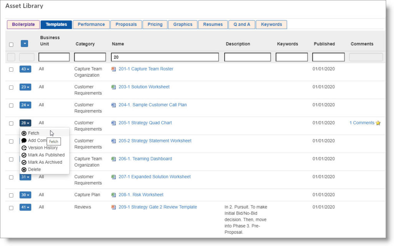Open the 23 action dropdown
Screen dimensions: 394x246
[25, 87]
